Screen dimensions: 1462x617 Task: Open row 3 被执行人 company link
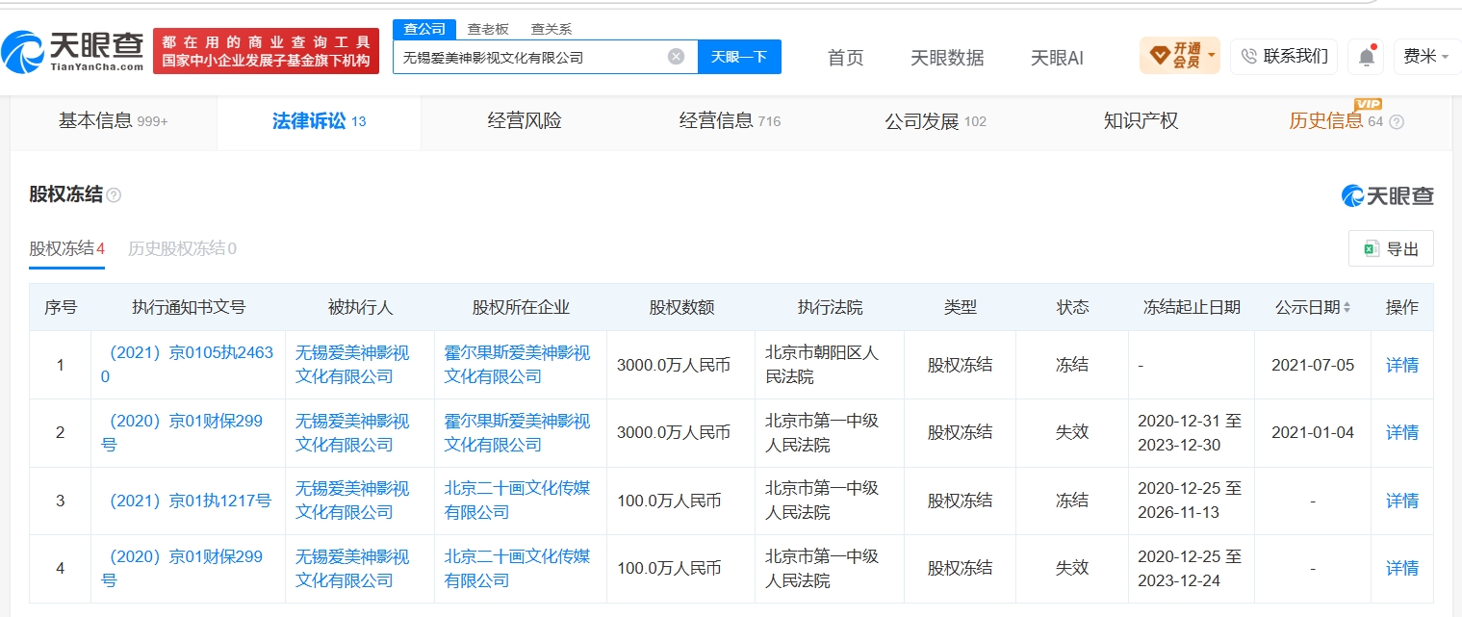tap(352, 501)
